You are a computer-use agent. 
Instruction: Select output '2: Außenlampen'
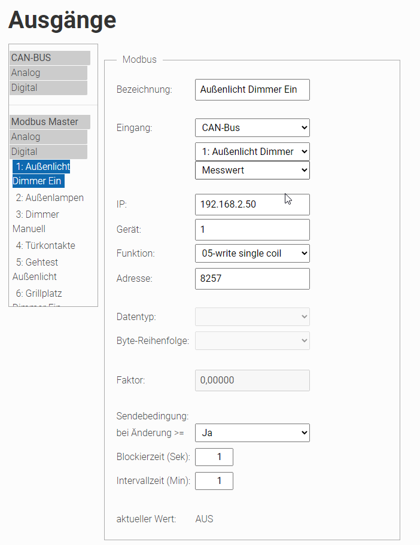(x=50, y=198)
